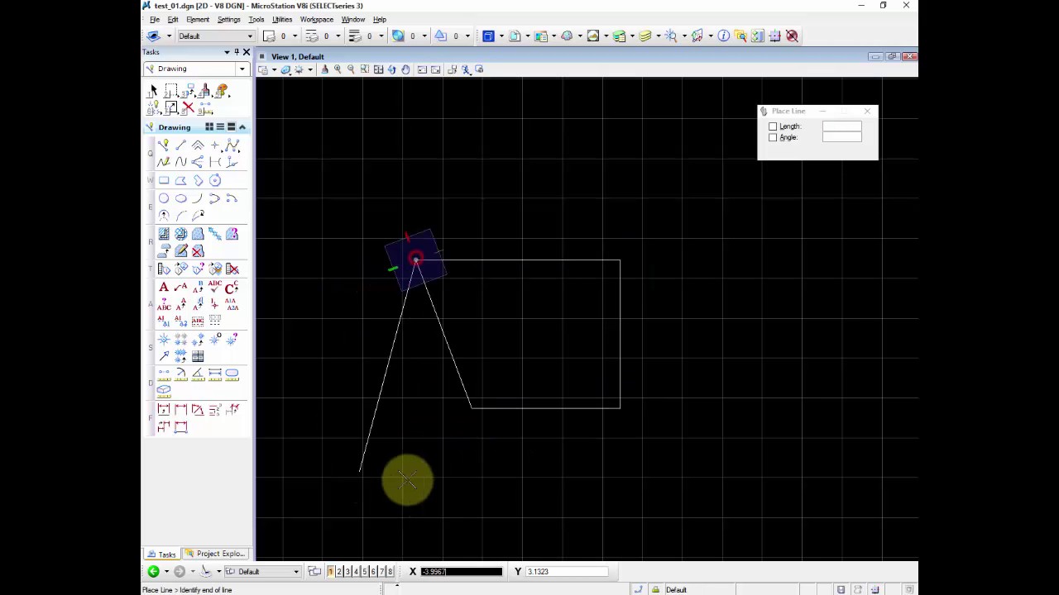Select the Place Circle tool
This screenshot has height=595, width=1059.
tap(164, 198)
